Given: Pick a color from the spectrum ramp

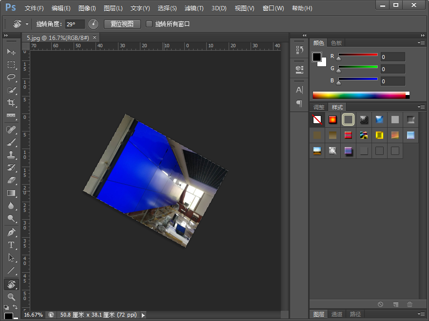Looking at the screenshot, I should 361,95.
